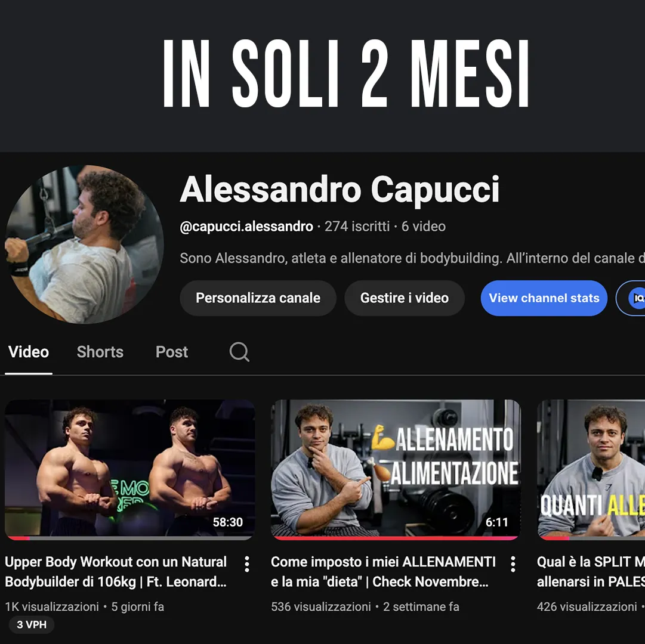
Task: Click the 6:11 duration badge
Action: coord(496,522)
